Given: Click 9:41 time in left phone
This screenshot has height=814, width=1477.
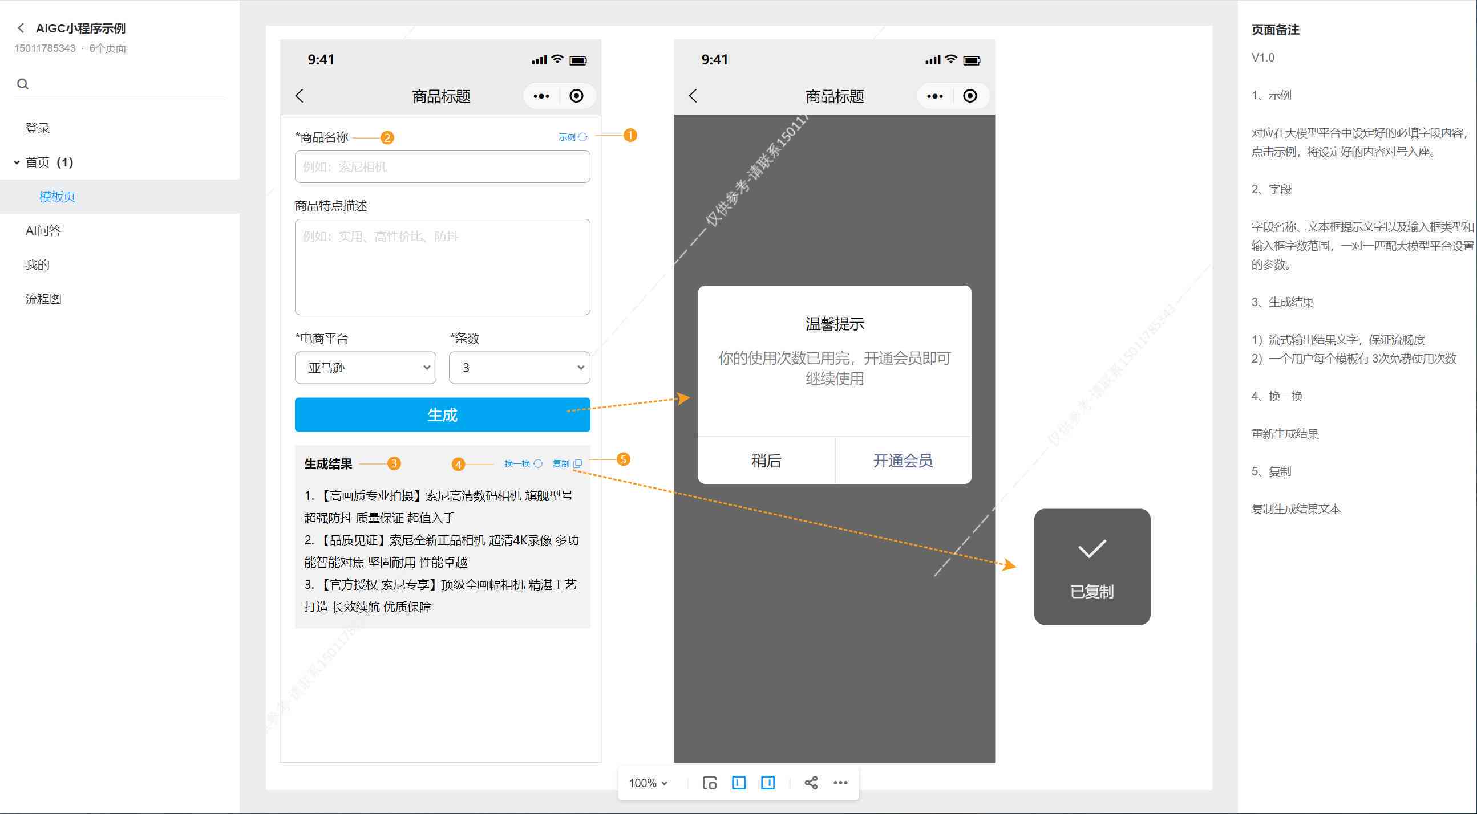Looking at the screenshot, I should [x=321, y=60].
